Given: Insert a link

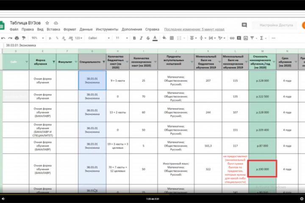Looking at the screenshot, I should click(x=232, y=38).
